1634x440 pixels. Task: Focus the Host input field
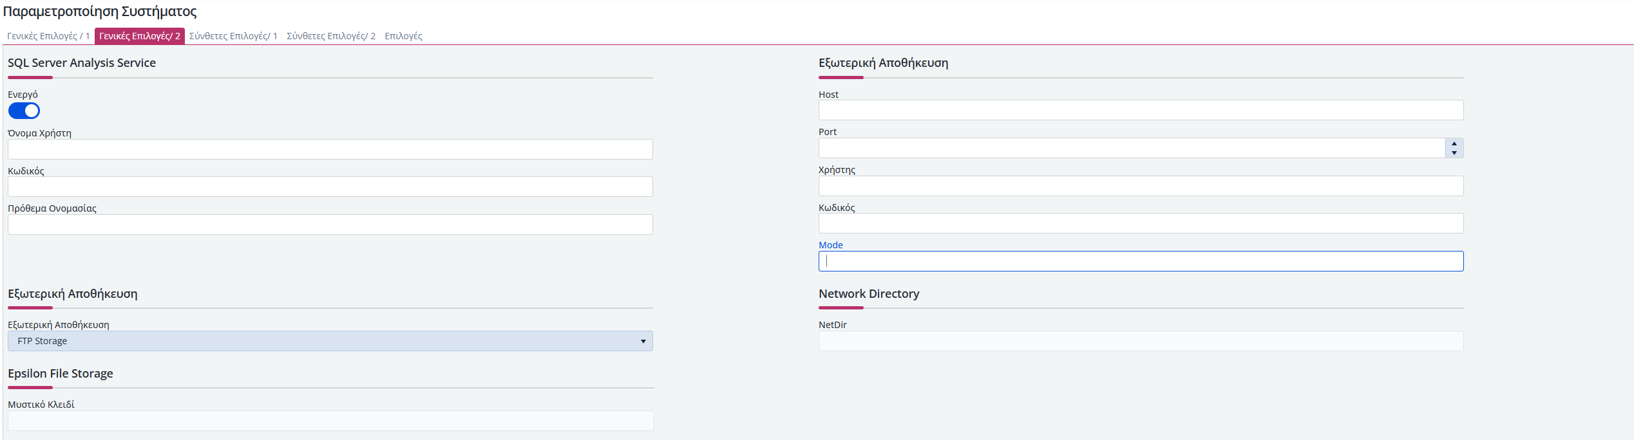1141,110
